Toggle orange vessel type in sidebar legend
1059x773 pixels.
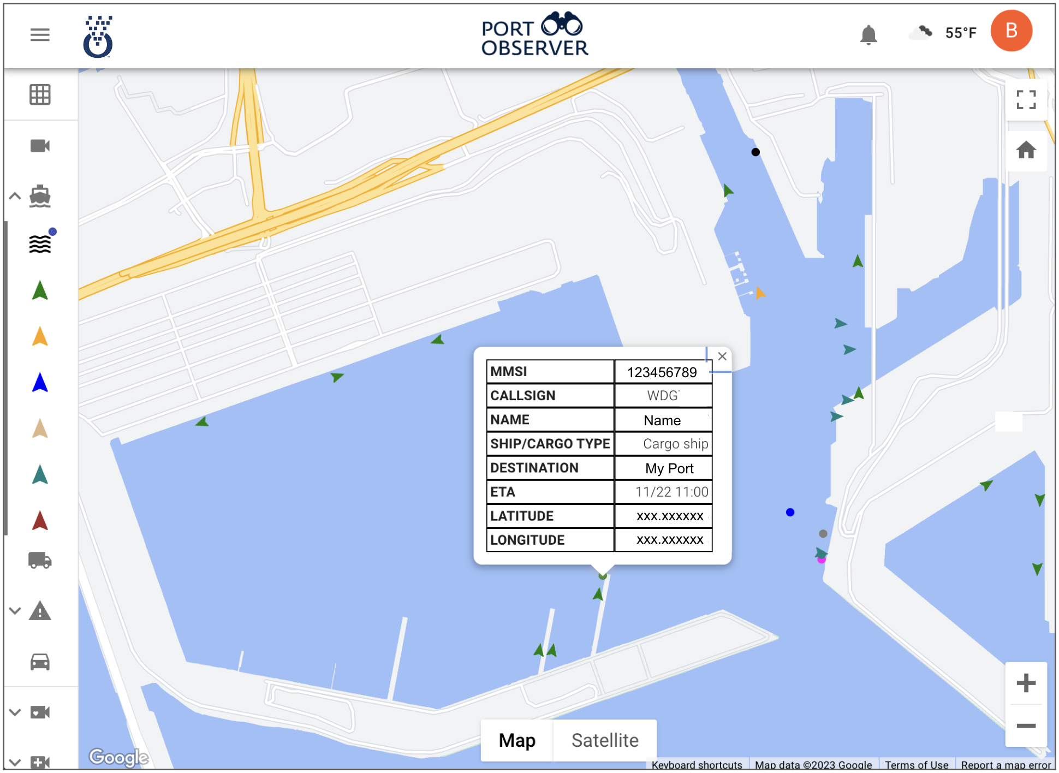40,336
